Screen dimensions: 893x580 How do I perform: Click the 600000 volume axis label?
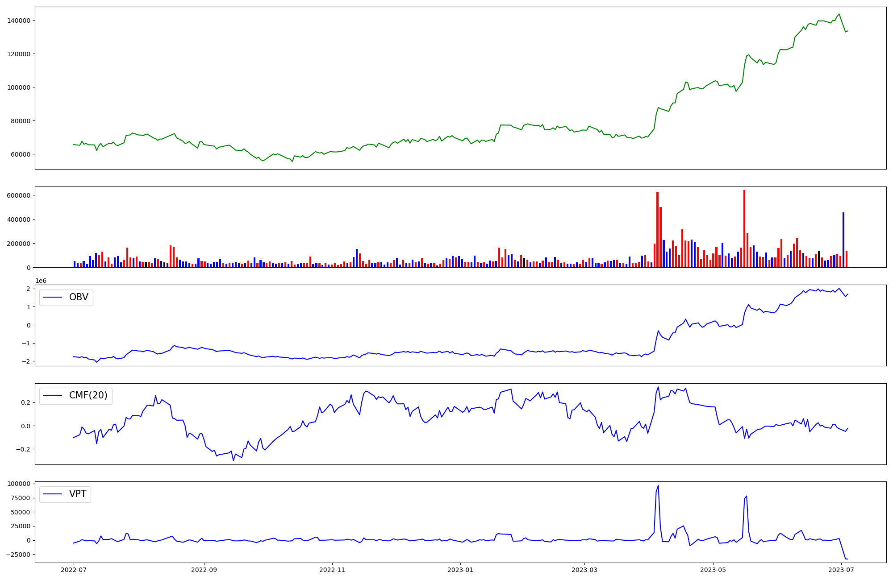point(18,195)
